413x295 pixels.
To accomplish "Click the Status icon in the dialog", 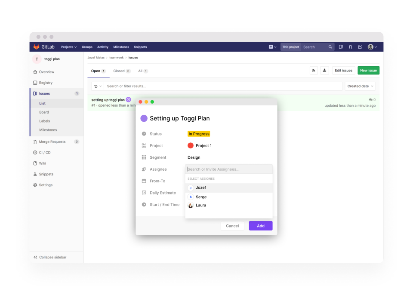I will pyautogui.click(x=144, y=134).
